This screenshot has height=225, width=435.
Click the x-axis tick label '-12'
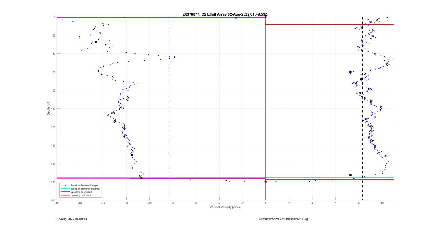(x=126, y=203)
